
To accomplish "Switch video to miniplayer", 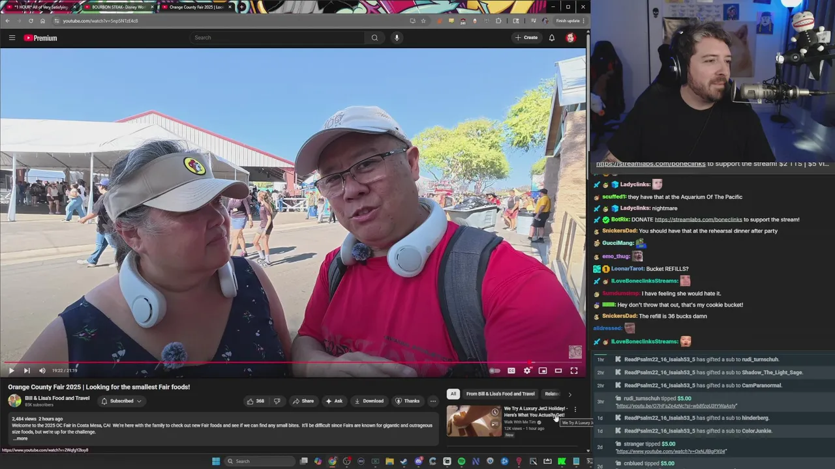I will coord(543,371).
